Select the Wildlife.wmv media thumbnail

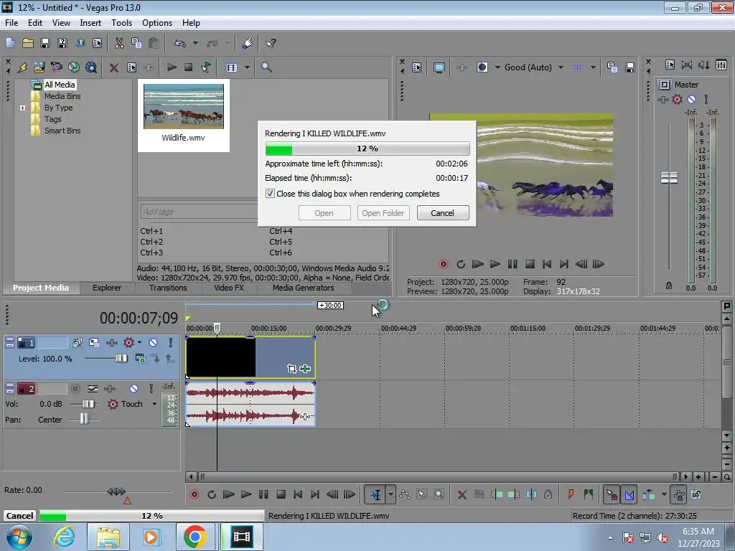point(183,114)
